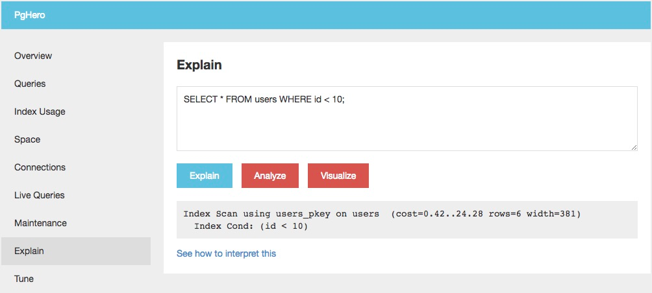
Task: Click the PgHero header title
Action: 29,16
